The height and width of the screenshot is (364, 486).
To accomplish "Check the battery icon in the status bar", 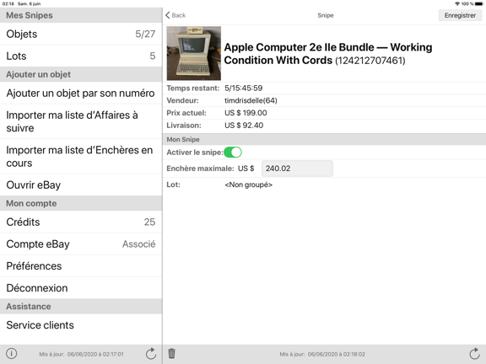I will tap(478, 3).
